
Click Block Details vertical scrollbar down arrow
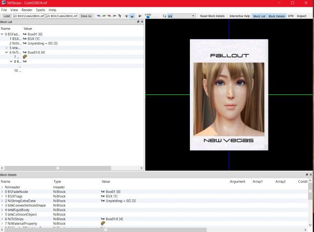[310, 225]
